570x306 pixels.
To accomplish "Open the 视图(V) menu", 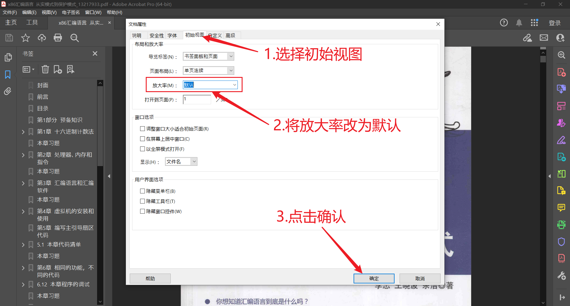I will 49,12.
